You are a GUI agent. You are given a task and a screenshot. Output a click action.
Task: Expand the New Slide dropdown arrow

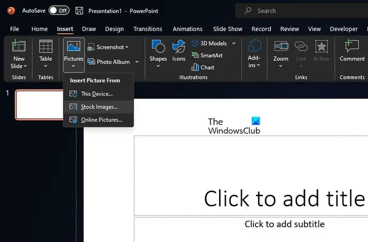25,66
